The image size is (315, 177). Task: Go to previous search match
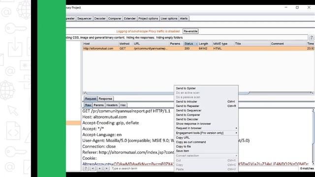(x=93, y=169)
